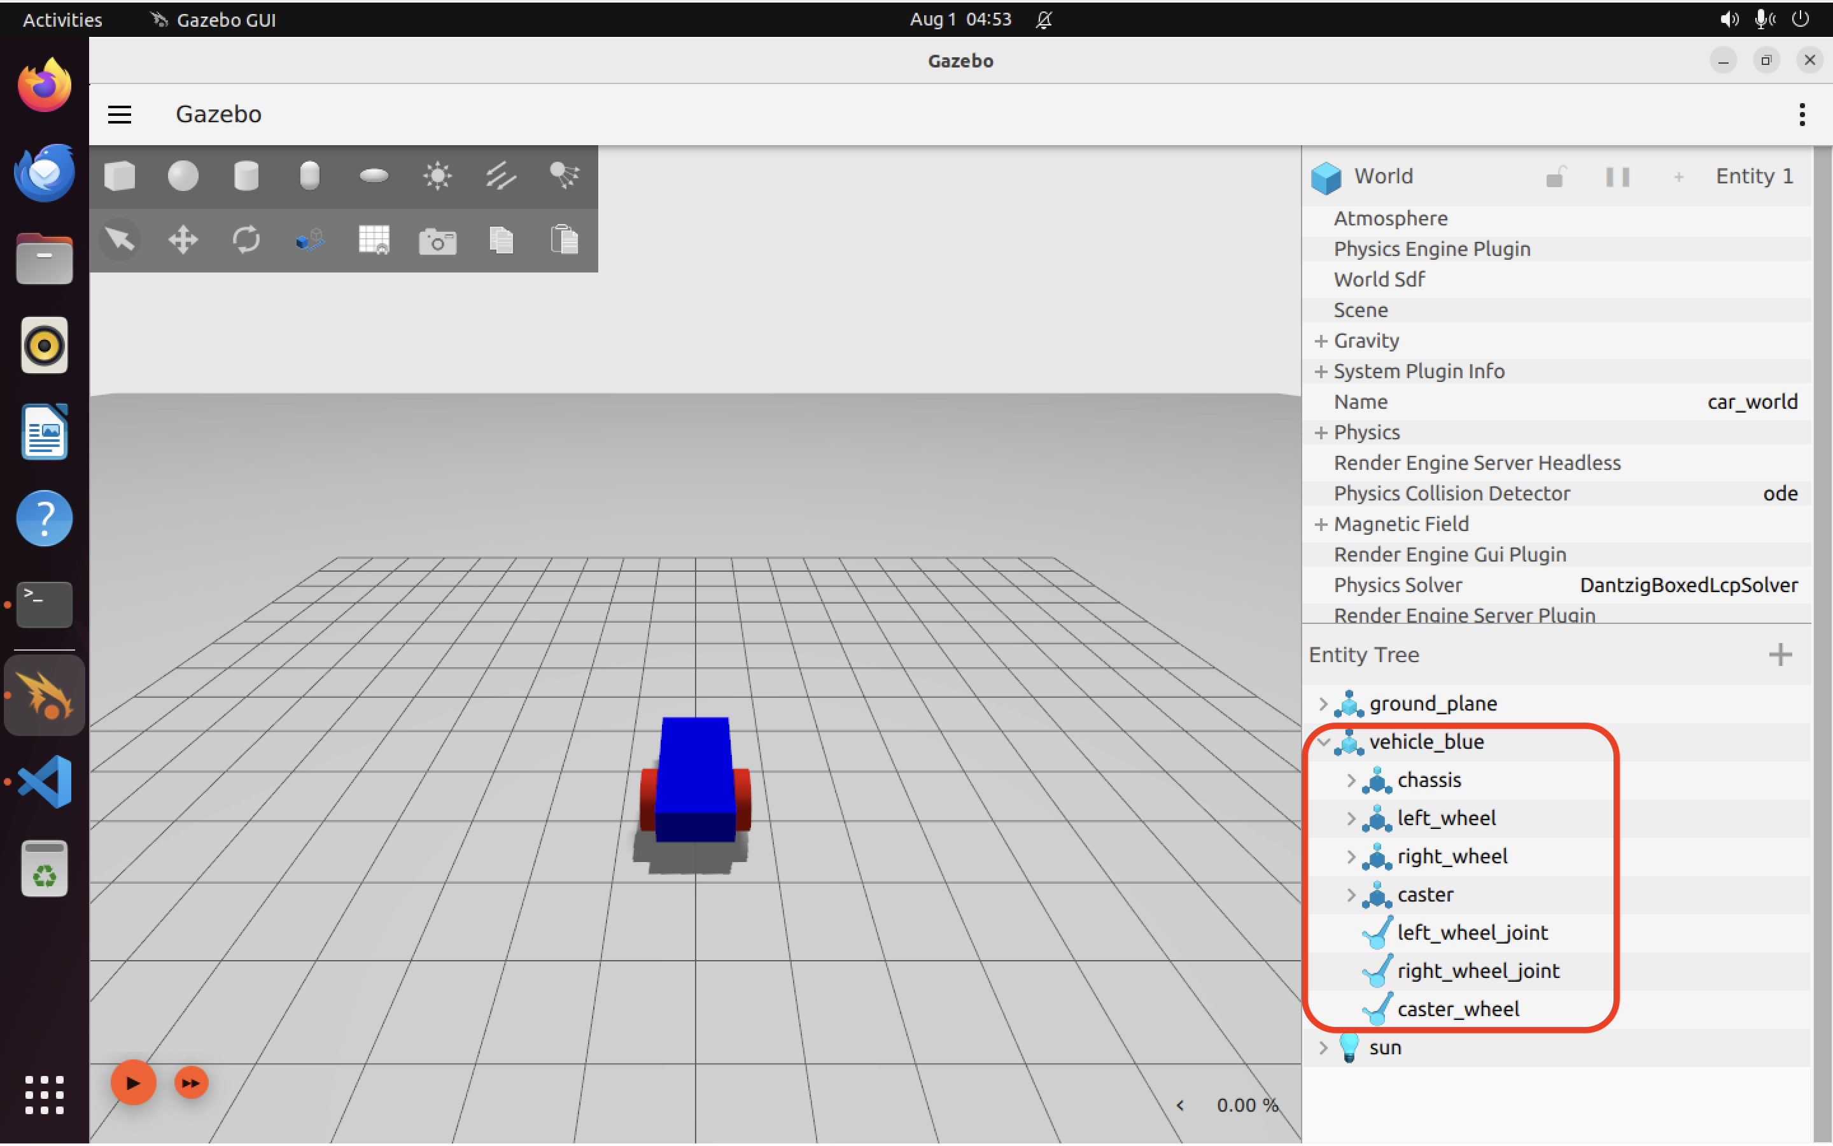Click the chevron beside the 0.00% rate
The height and width of the screenshot is (1146, 1833).
(x=1181, y=1105)
